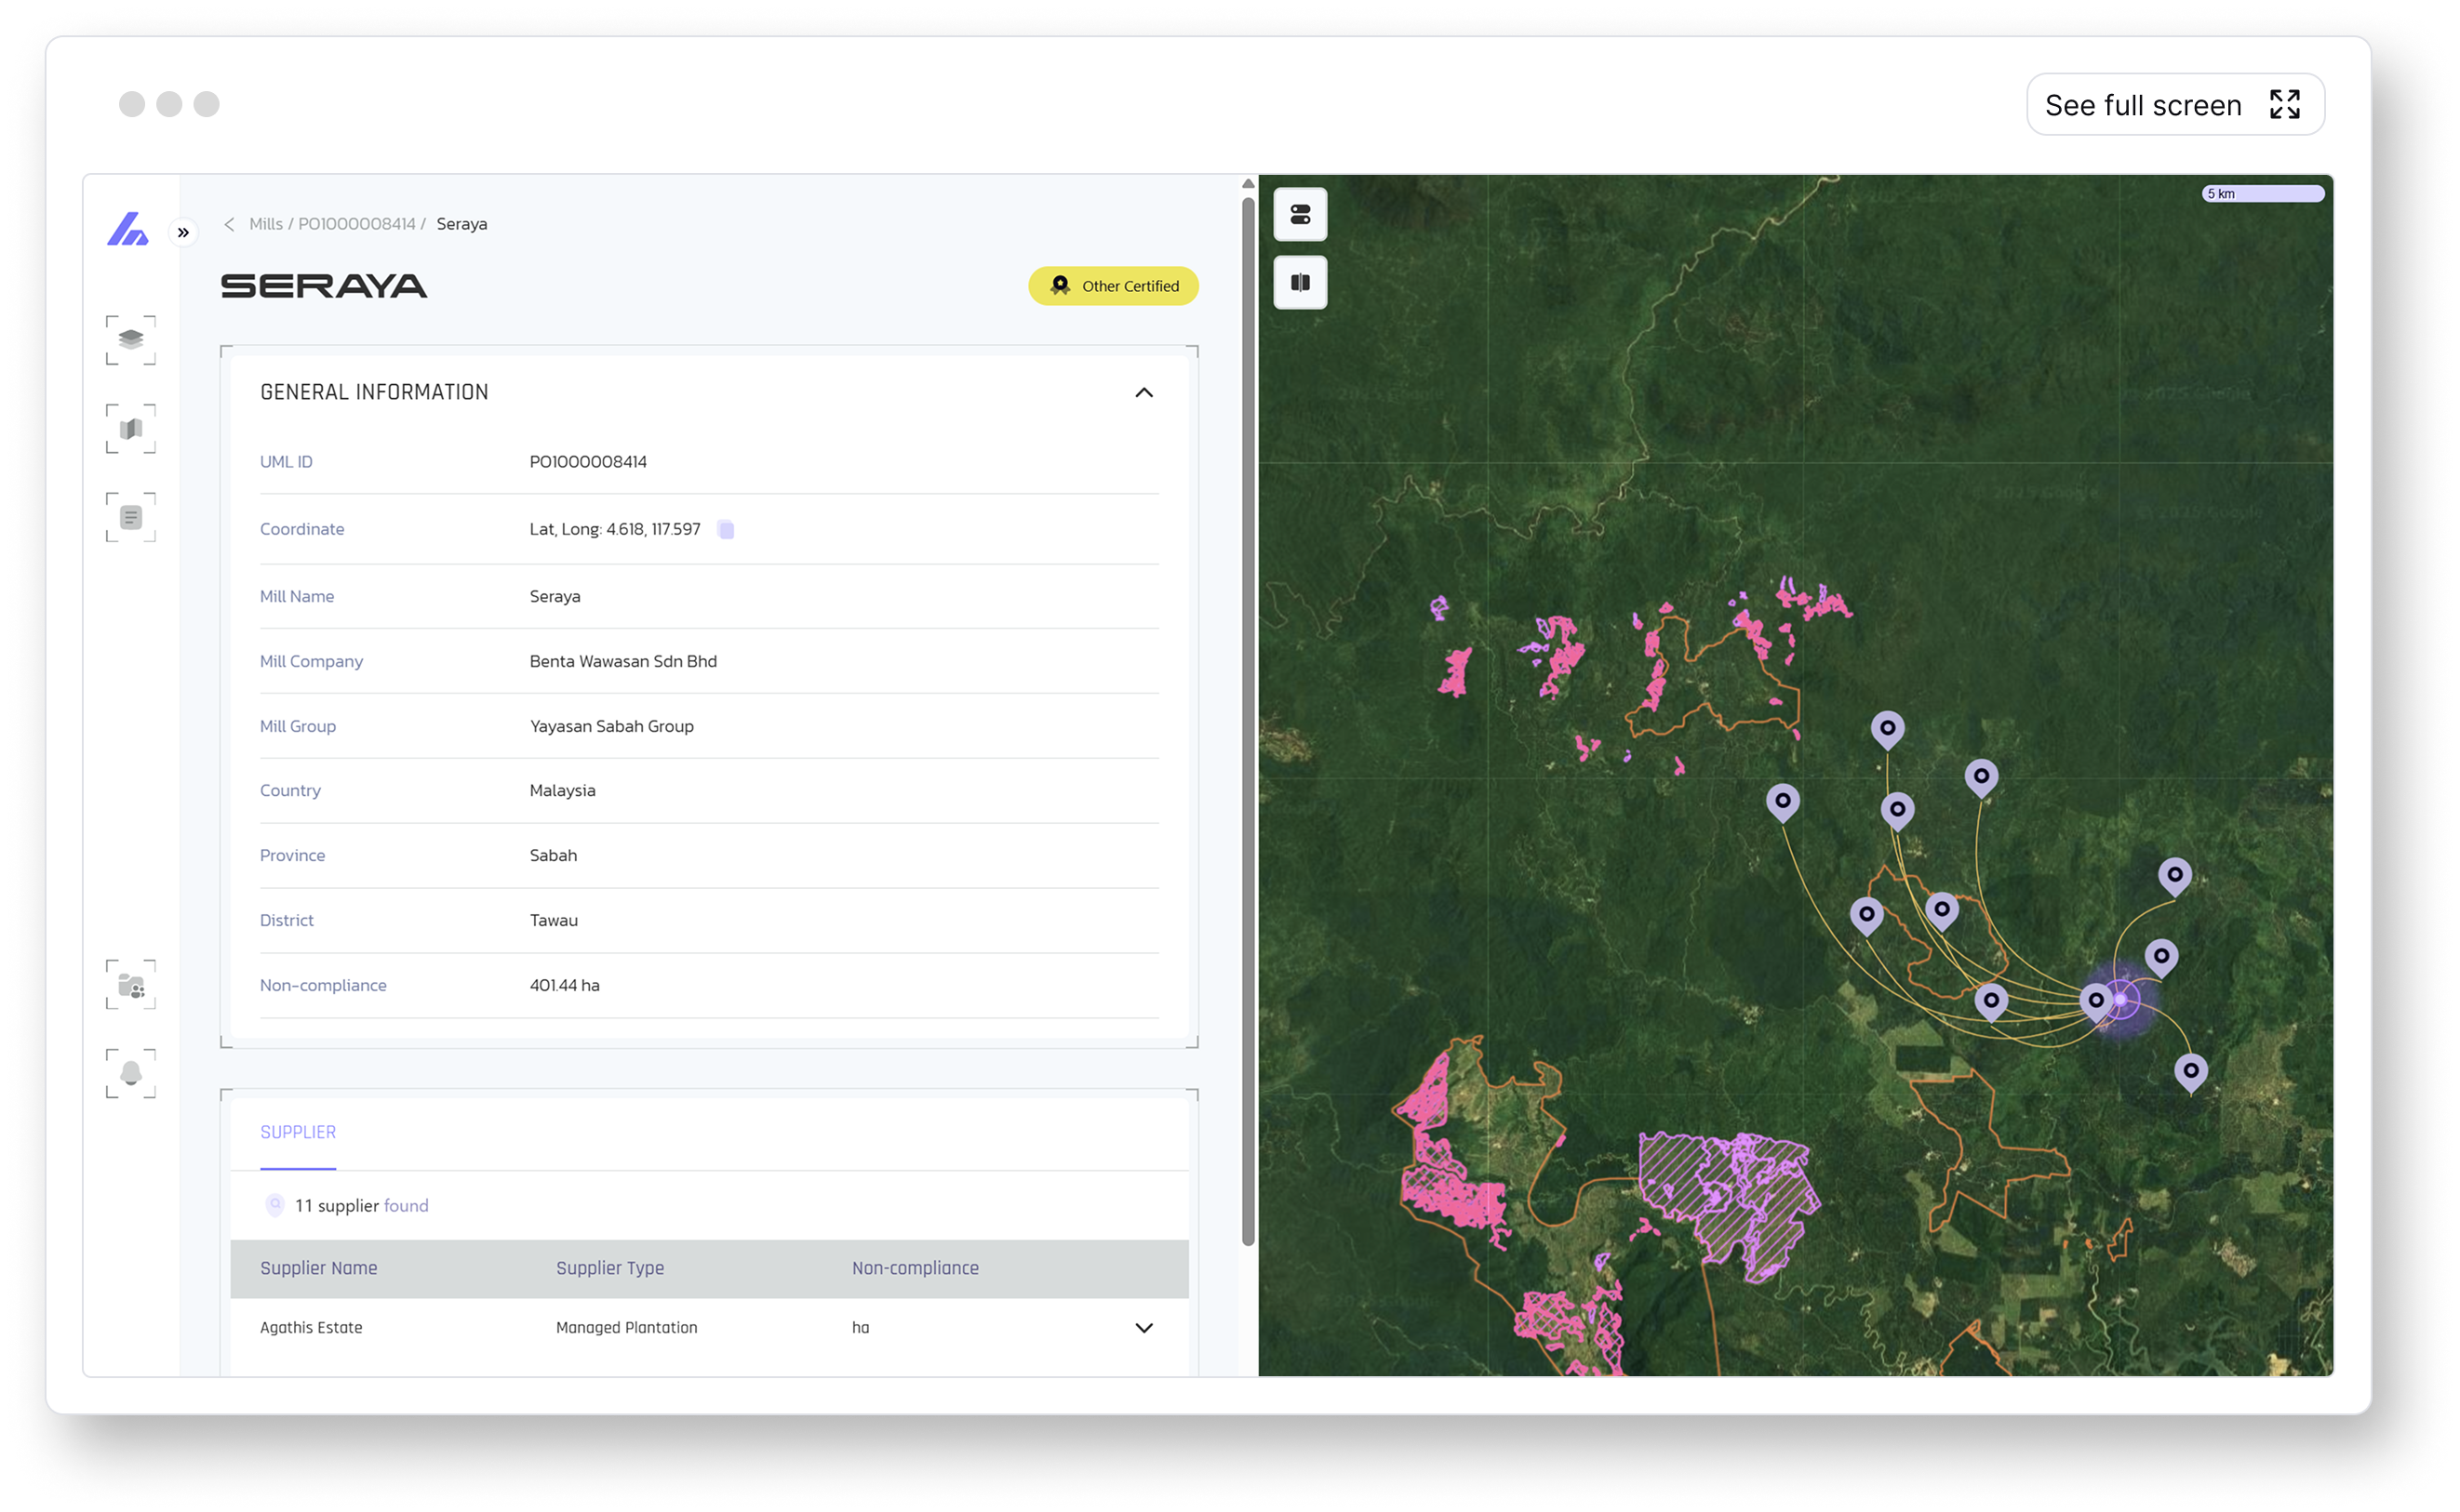This screenshot has width=2460, height=1512.
Task: Open the map icon in sidebar
Action: (x=131, y=429)
